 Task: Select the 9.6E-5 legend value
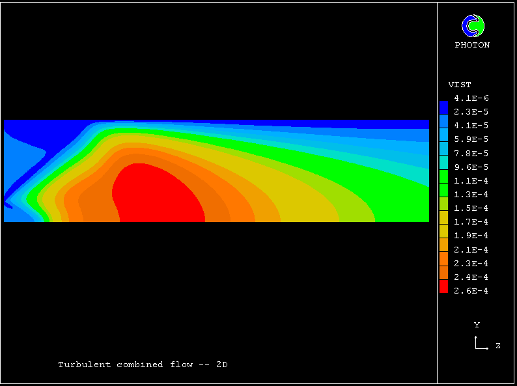tap(471, 167)
